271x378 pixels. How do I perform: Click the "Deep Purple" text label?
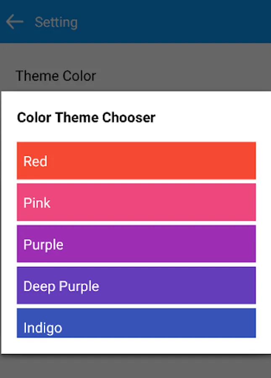(61, 286)
